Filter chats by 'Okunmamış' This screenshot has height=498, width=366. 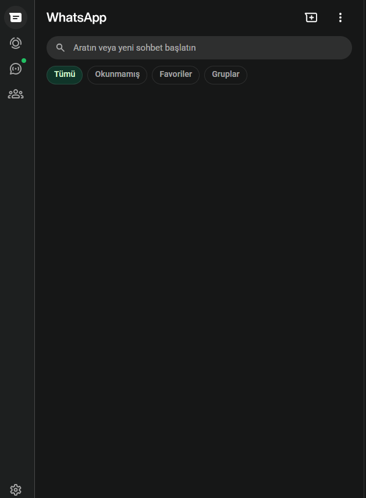[117, 75]
